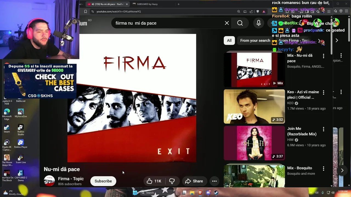This screenshot has height=197, width=351.
Task: Open Microsoft Edge desktop shortcut
Action: pyautogui.click(x=7, y=114)
